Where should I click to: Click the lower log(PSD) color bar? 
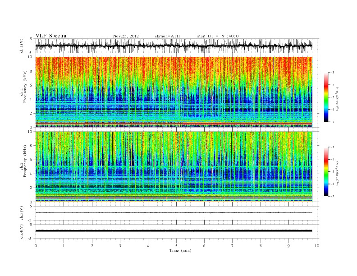326,172
